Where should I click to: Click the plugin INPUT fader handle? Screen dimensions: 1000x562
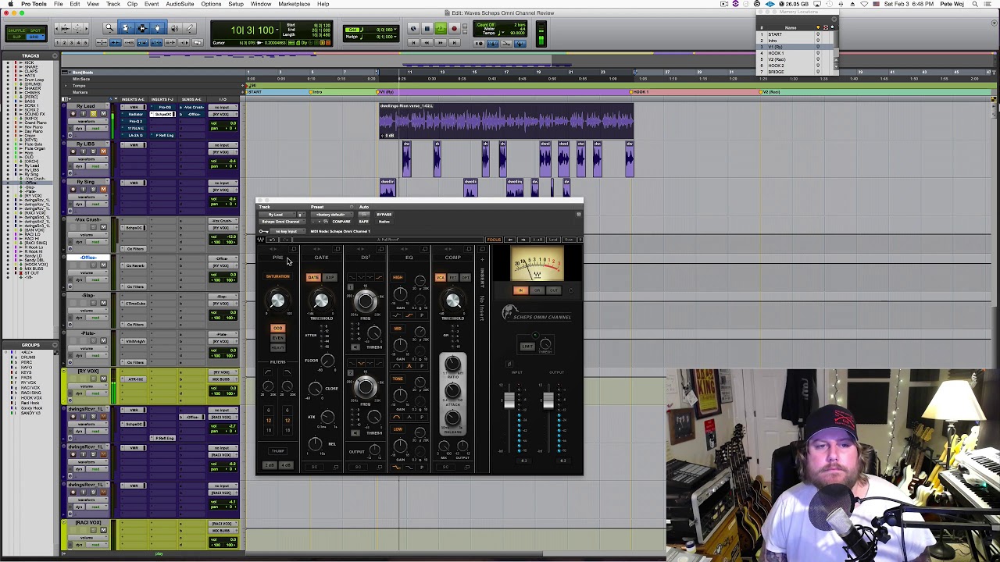(509, 400)
